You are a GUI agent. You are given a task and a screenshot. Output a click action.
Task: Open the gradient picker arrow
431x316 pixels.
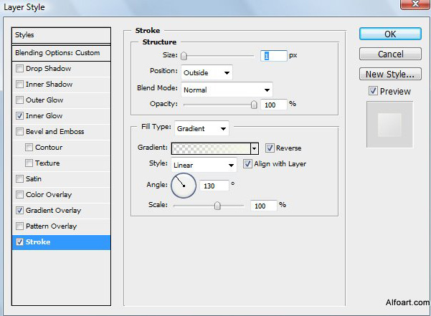point(255,148)
